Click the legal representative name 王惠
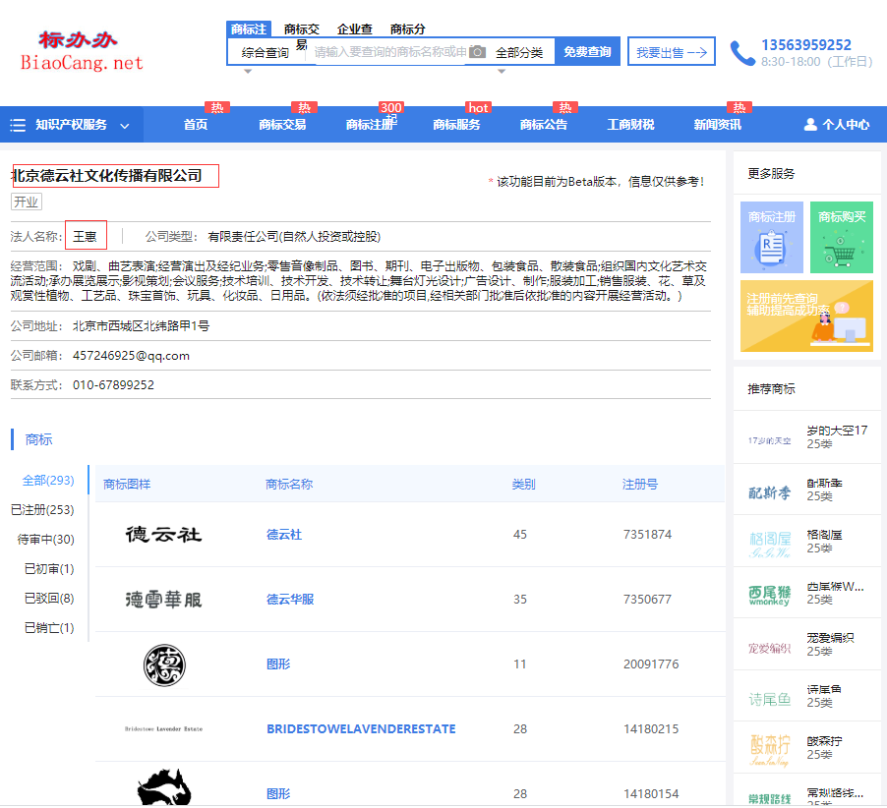Screen dimensions: 887x808 tap(85, 236)
